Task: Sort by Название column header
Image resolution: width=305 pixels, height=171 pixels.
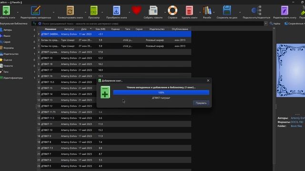Action: point(51,29)
